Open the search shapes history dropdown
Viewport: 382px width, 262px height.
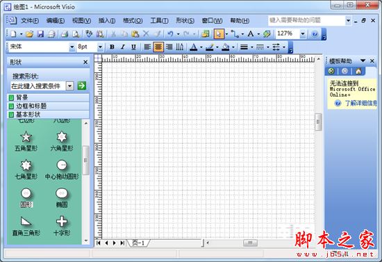[70, 86]
